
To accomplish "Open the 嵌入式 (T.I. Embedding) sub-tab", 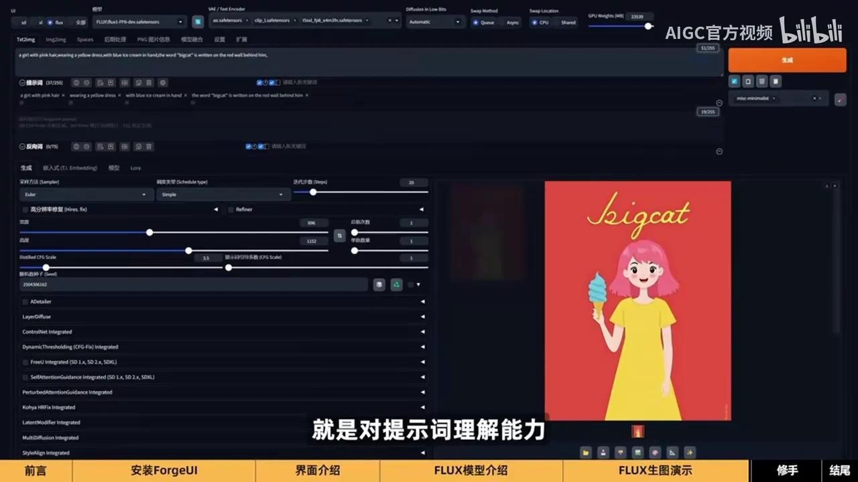I will (x=70, y=168).
